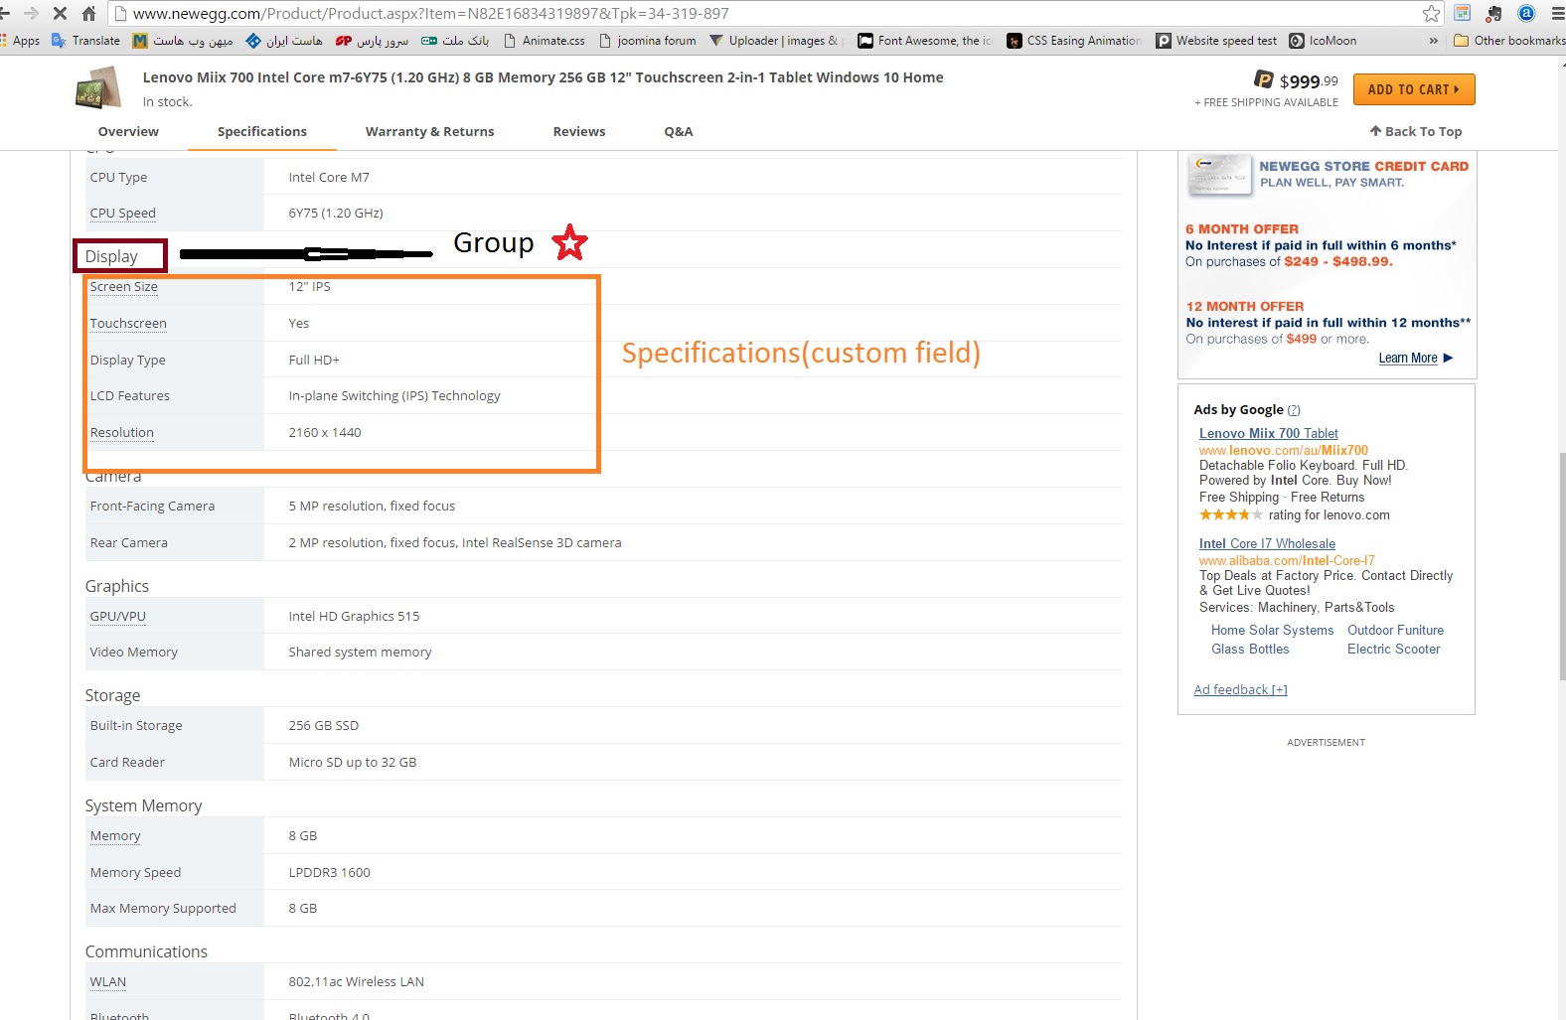Viewport: 1566px width, 1020px height.
Task: Go to the browser home page
Action: pos(88,13)
